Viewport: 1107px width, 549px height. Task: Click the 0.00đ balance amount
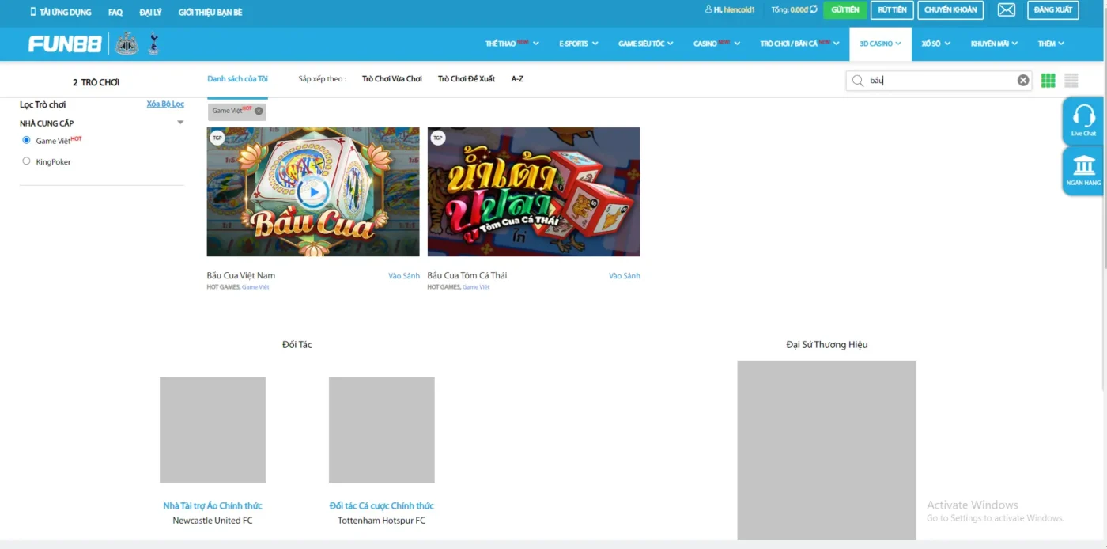pyautogui.click(x=799, y=10)
